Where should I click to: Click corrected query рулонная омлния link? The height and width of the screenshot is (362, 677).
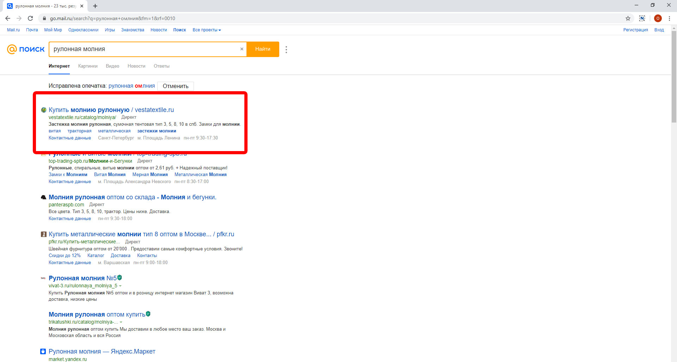132,86
